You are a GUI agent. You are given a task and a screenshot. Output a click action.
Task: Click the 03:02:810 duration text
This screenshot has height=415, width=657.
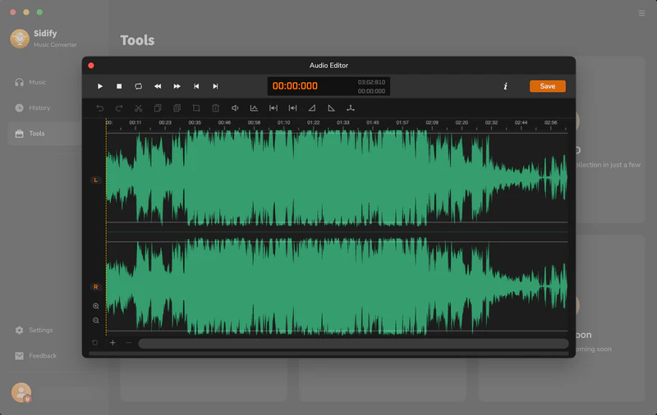[371, 82]
